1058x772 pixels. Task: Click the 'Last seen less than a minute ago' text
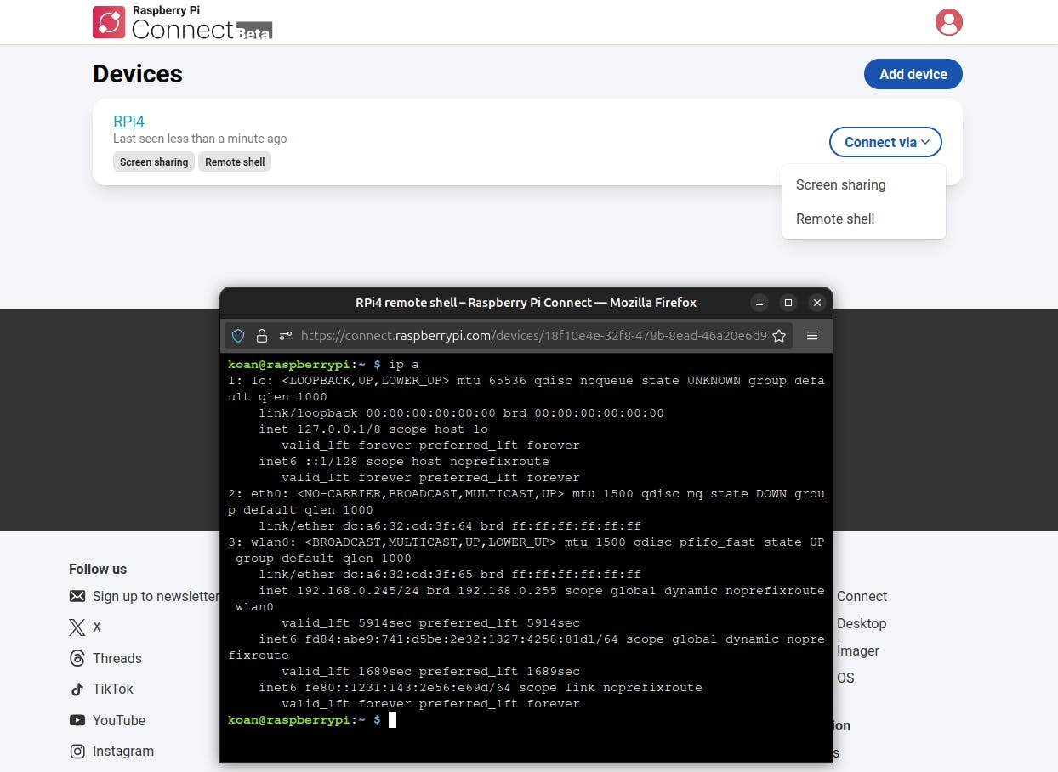pyautogui.click(x=200, y=139)
